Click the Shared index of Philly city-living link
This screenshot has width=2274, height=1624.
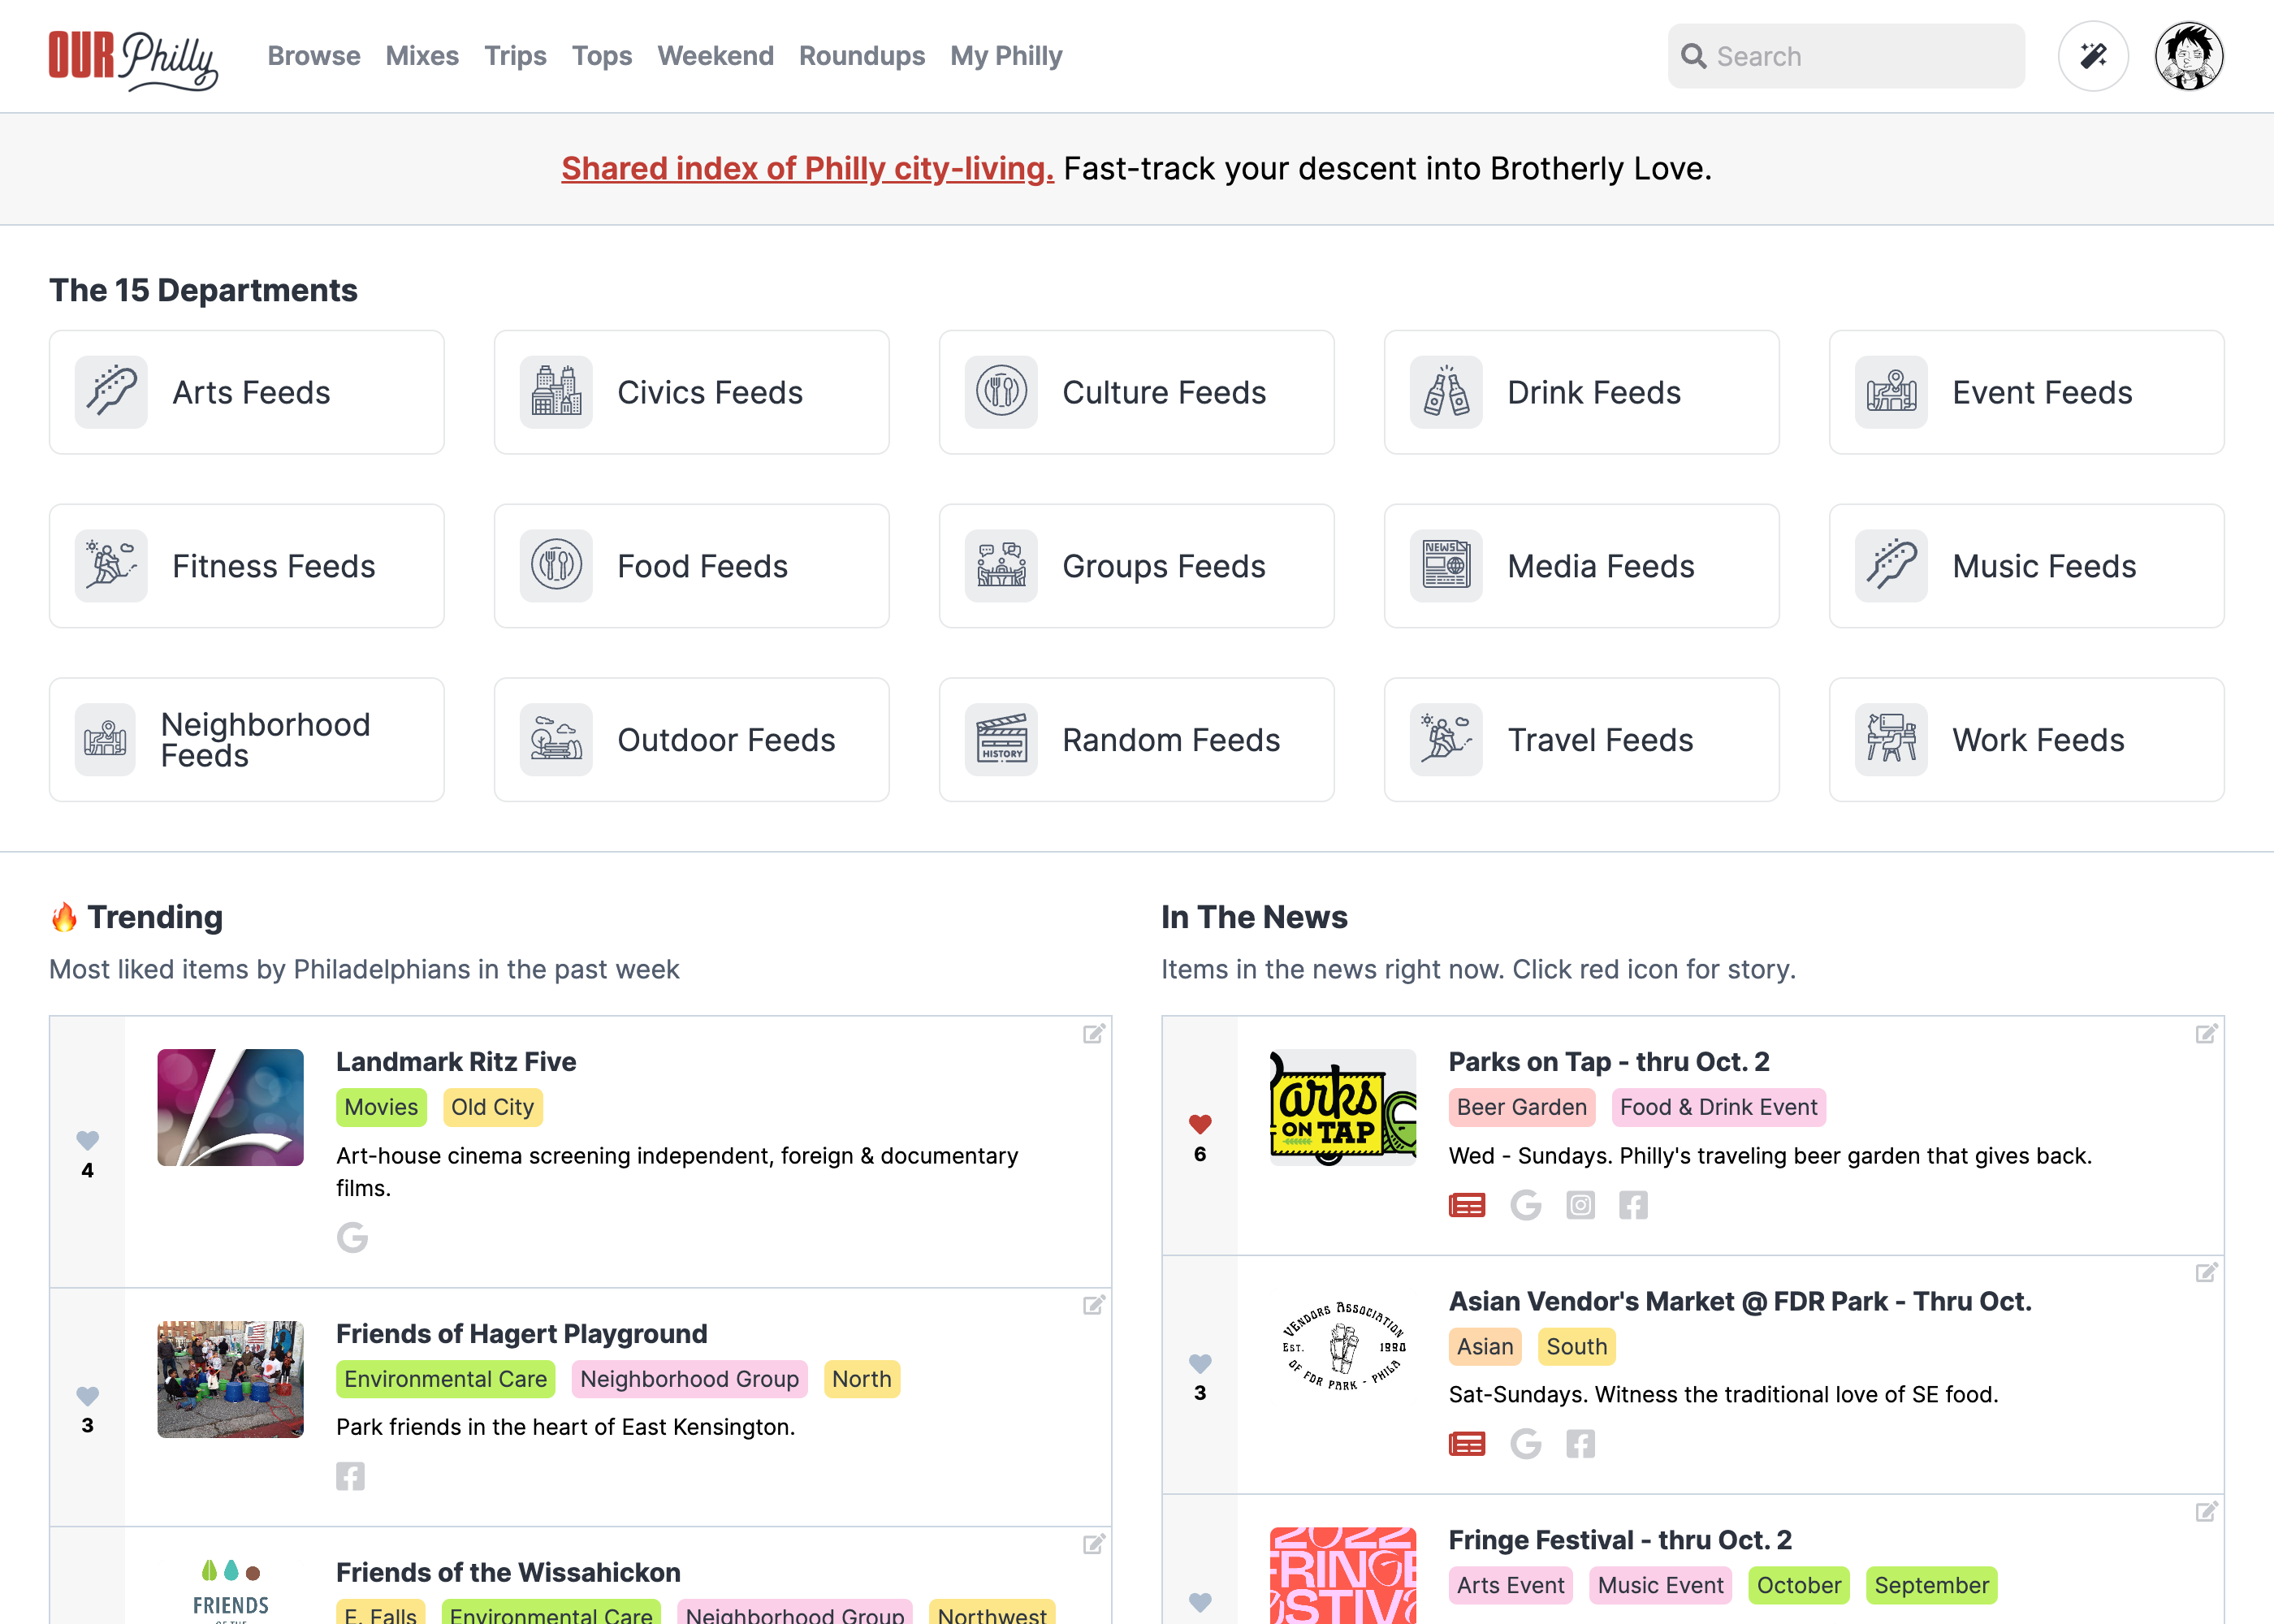[x=807, y=168]
